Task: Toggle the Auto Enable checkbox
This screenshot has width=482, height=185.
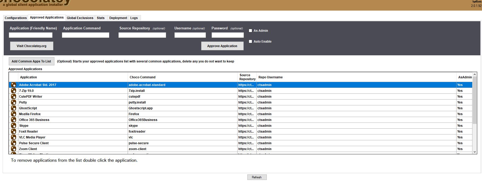Action: click(250, 42)
